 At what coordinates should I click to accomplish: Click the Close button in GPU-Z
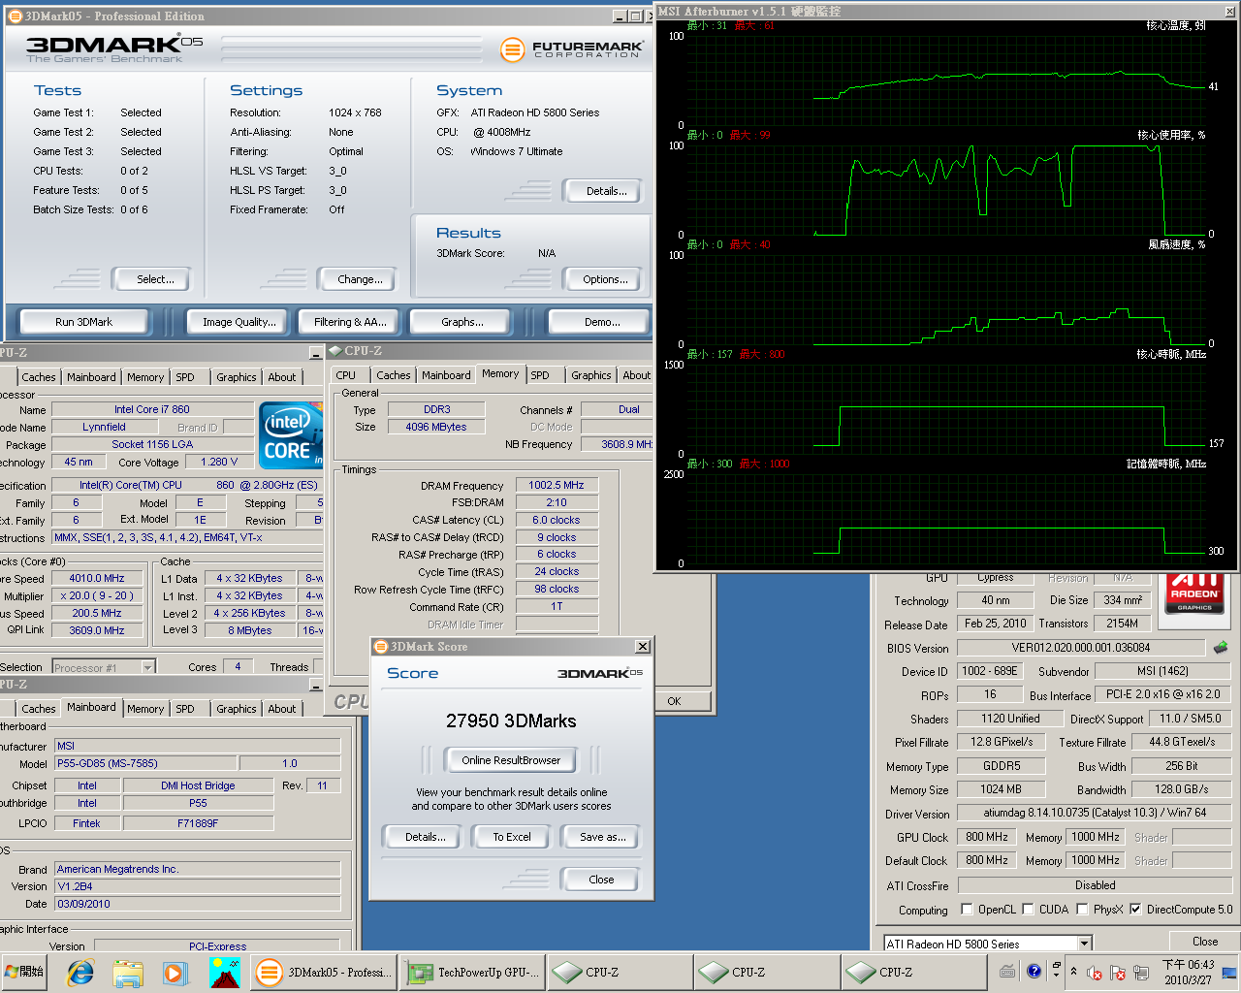pos(1205,942)
